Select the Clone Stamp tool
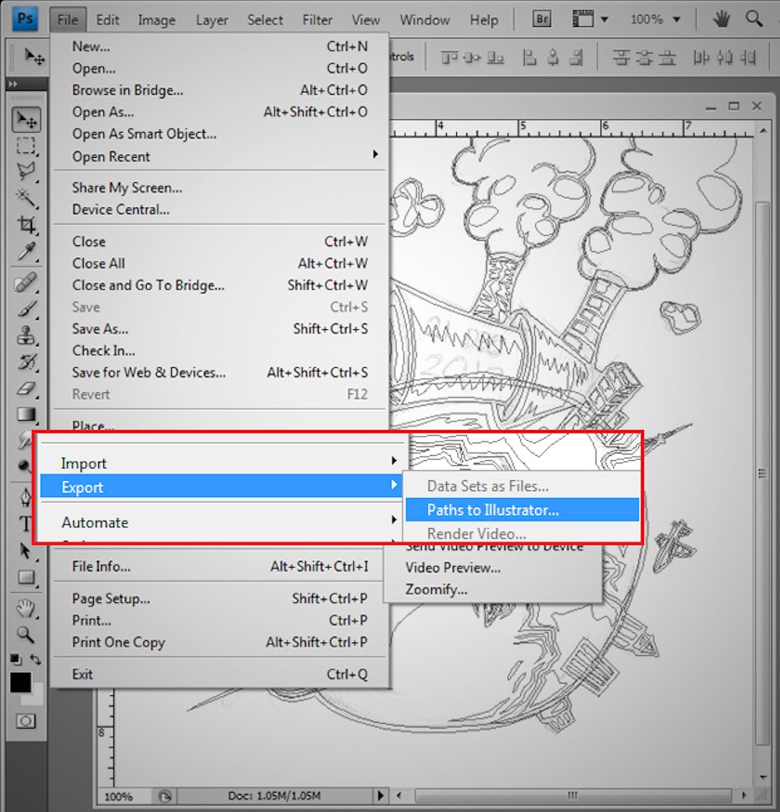The height and width of the screenshot is (812, 780). (26, 336)
